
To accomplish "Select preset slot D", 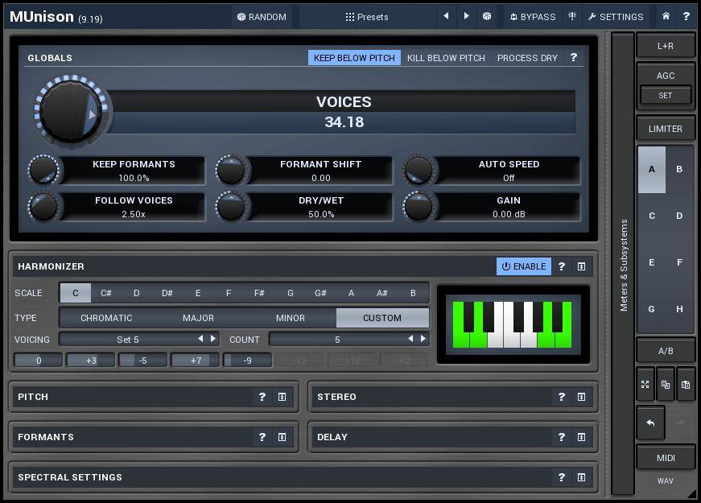I will pyautogui.click(x=679, y=216).
